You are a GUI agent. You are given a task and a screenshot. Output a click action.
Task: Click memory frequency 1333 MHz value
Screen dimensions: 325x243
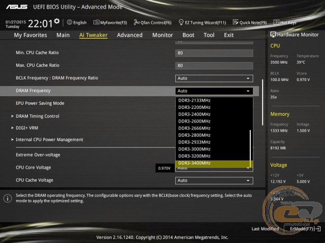coord(279,131)
